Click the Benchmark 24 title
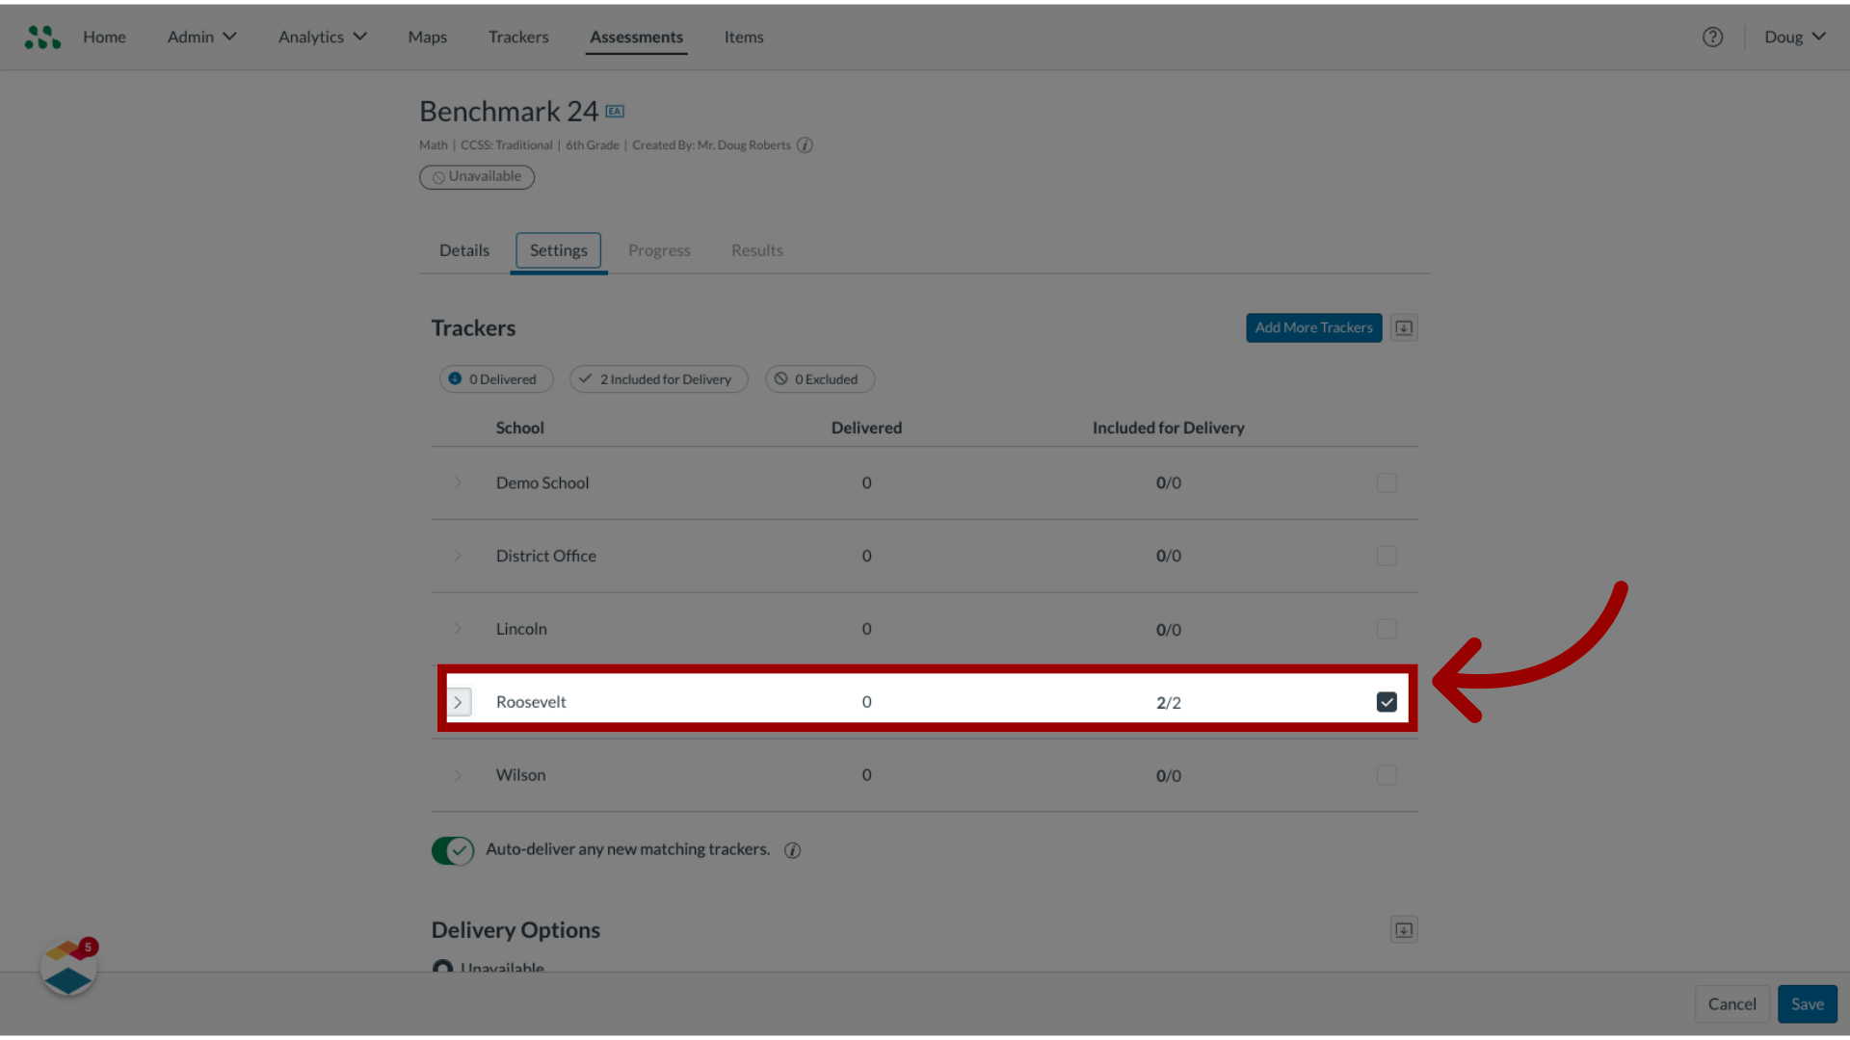Screen dimensions: 1850x1040 (509, 112)
